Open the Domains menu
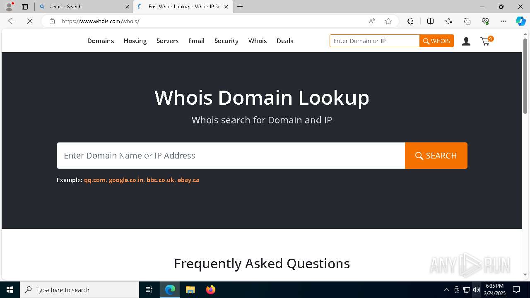Screen dimensions: 530x298 tap(101, 41)
